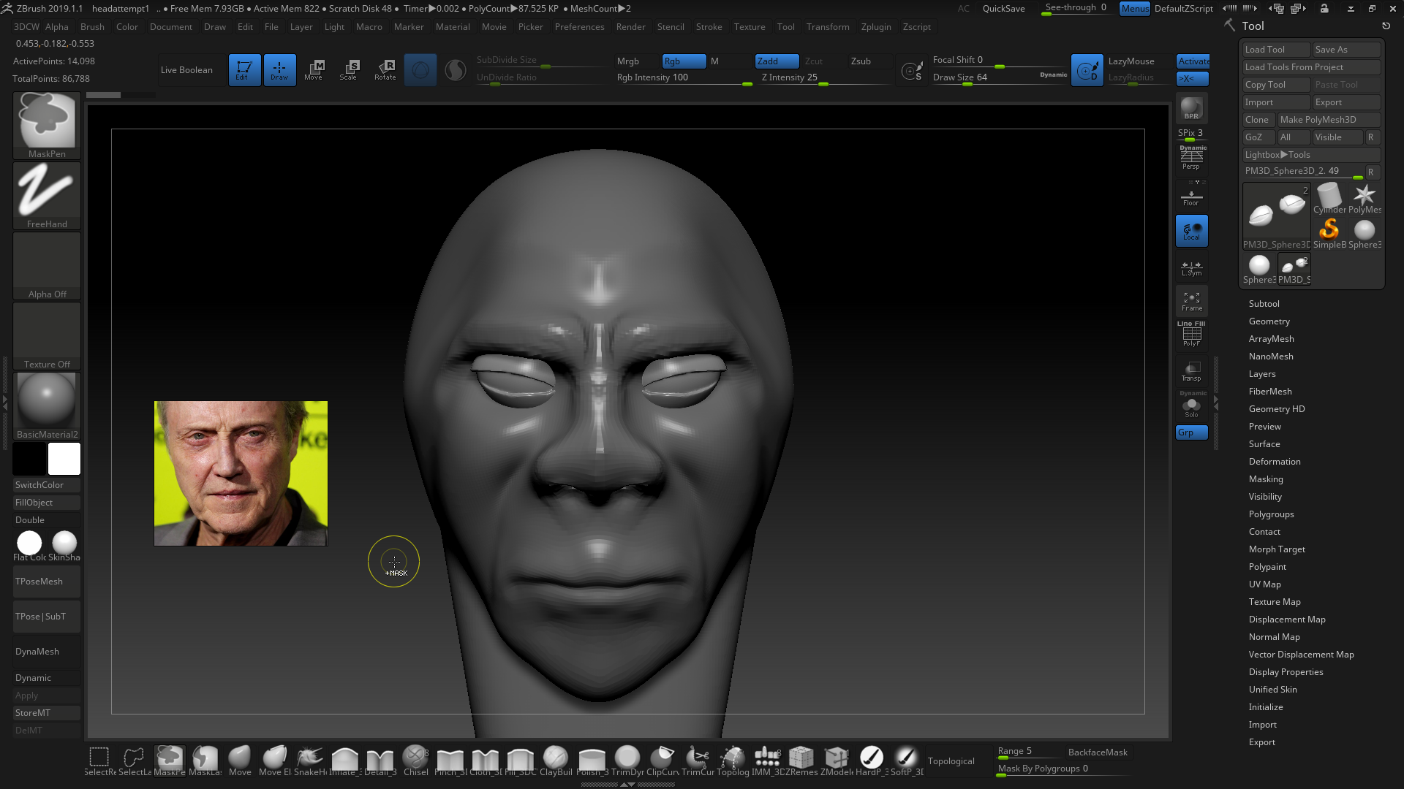Open the Brush menu
The width and height of the screenshot is (1404, 789).
[x=92, y=27]
